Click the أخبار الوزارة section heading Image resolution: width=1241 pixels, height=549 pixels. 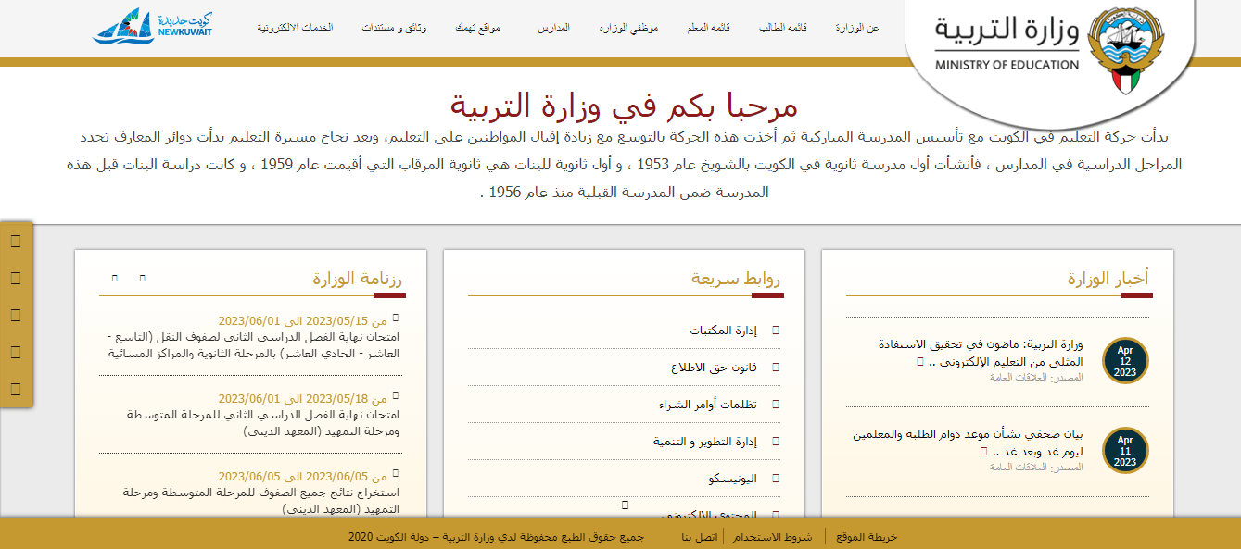pos(1108,278)
